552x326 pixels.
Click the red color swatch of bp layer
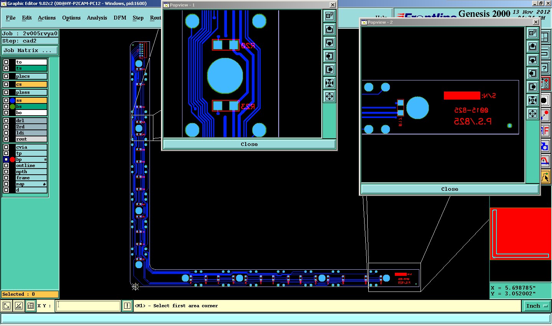[x=12, y=159]
